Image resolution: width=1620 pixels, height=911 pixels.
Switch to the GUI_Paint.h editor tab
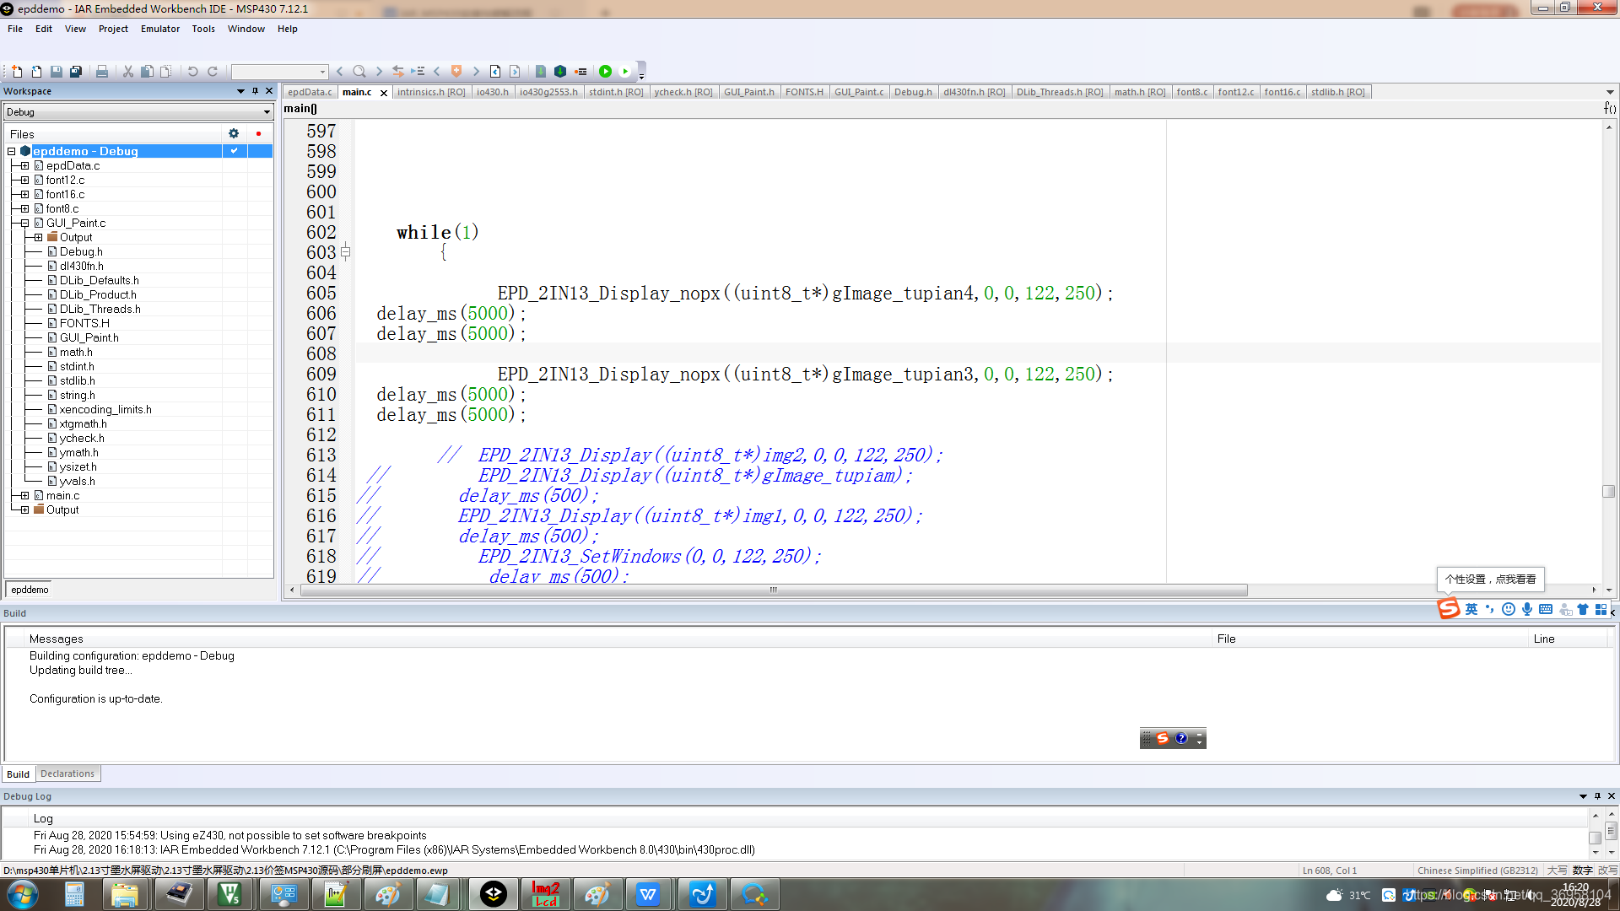click(748, 92)
